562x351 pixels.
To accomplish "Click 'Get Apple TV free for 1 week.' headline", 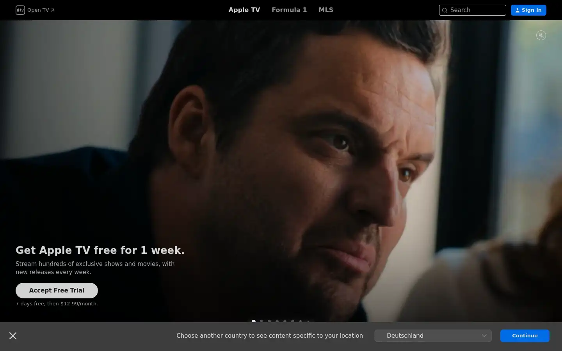I will (x=100, y=250).
